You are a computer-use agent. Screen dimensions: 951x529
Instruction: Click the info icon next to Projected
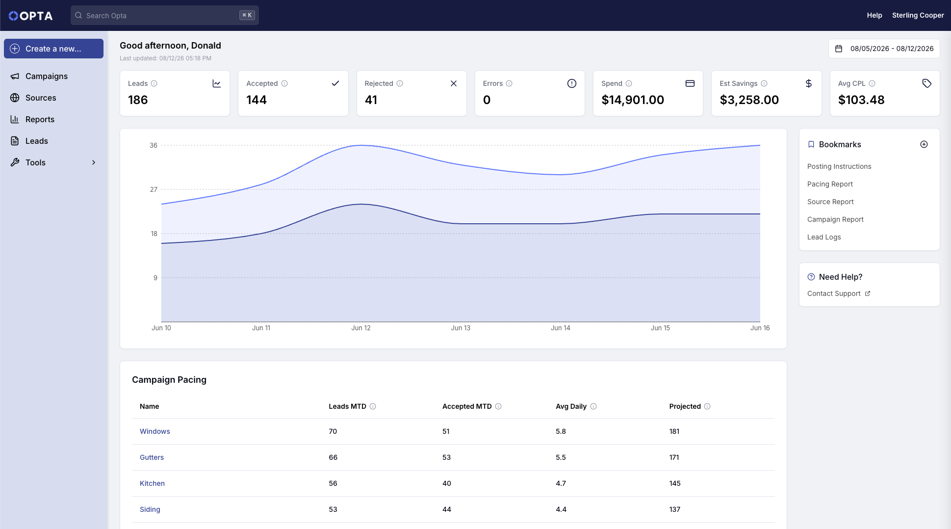(x=707, y=406)
